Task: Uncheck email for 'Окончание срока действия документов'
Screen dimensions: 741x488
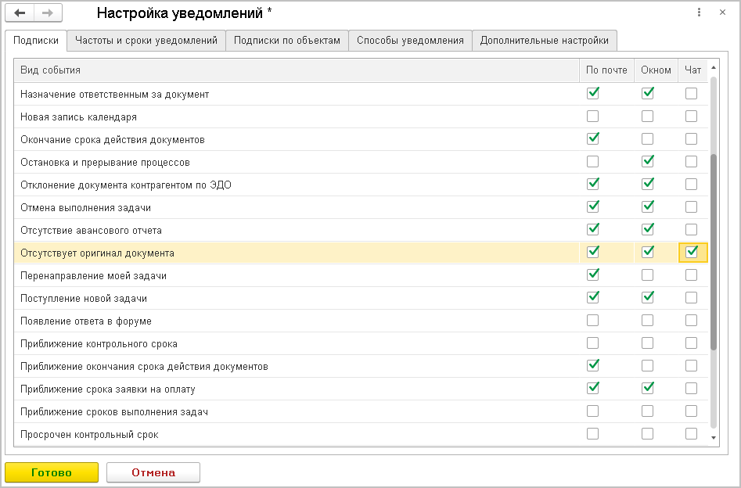Action: pos(593,139)
